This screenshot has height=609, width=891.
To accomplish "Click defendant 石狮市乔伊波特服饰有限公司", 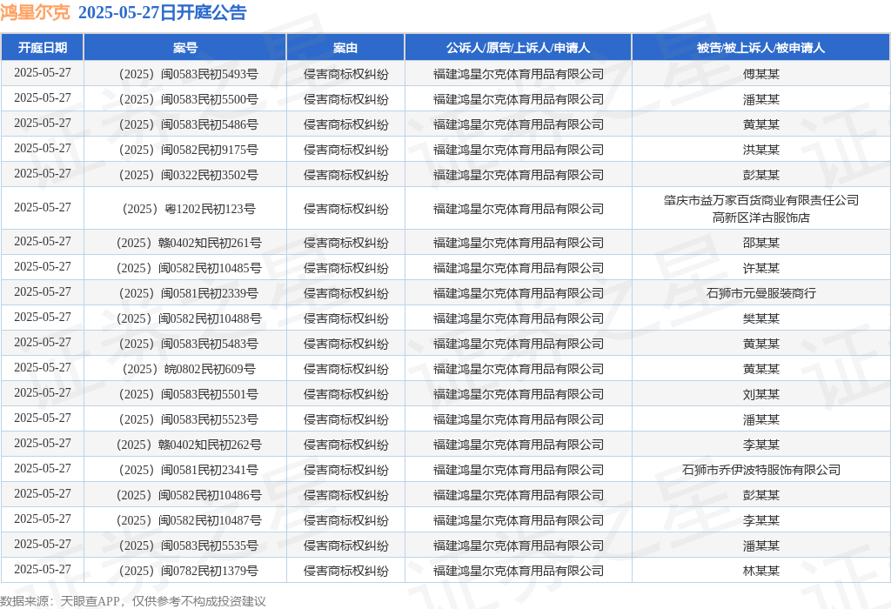I will pos(760,470).
